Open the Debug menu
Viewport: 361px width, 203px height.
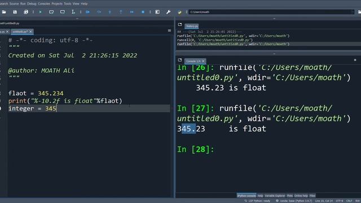32,4
